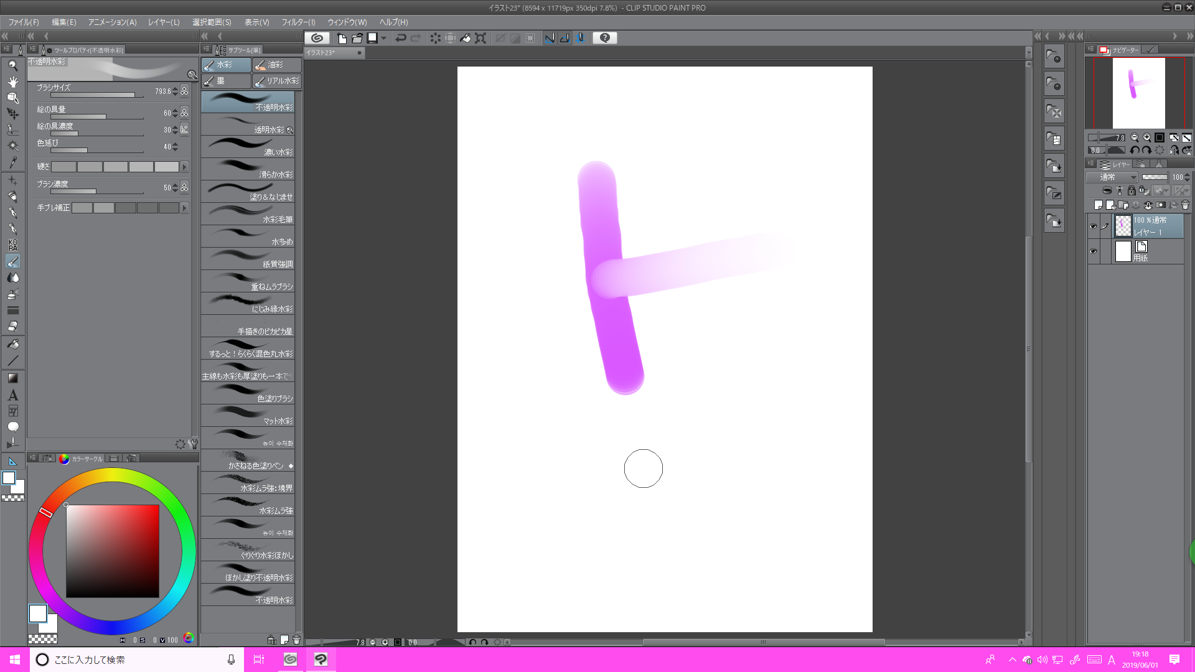Toggle 用紙 paper layer visibility

[x=1093, y=251]
